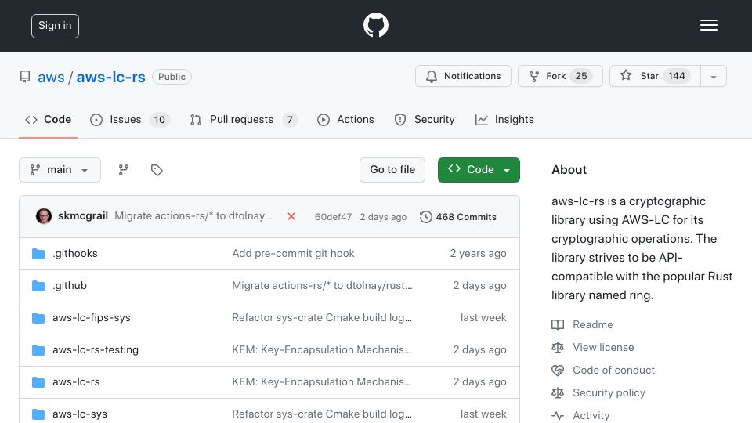Click skmcgrail's avatar thumbnail

point(44,216)
